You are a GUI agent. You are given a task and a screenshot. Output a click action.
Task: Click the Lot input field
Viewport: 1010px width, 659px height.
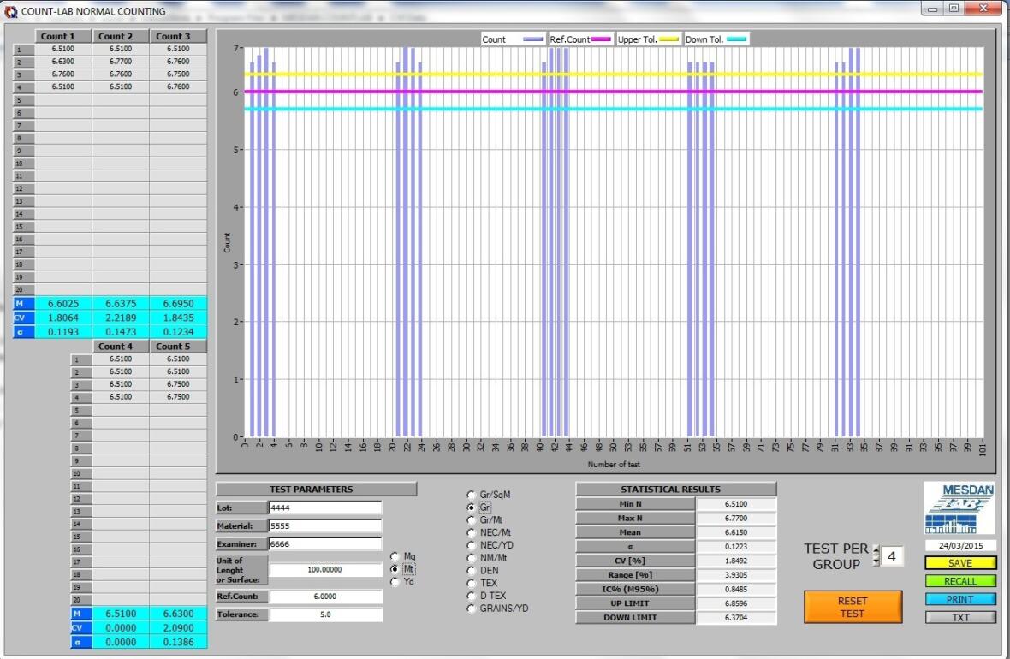(x=324, y=508)
